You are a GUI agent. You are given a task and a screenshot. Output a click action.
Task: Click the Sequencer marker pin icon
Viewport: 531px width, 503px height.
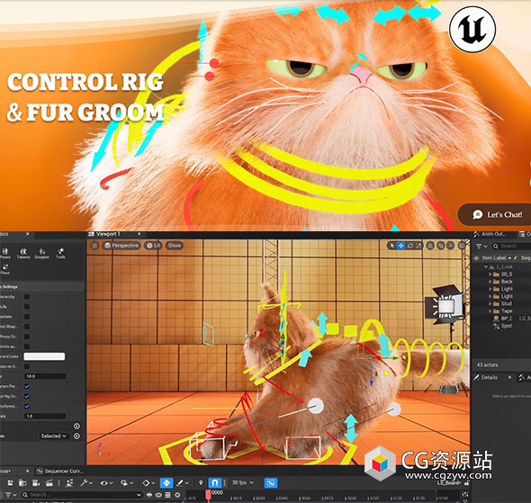201,482
